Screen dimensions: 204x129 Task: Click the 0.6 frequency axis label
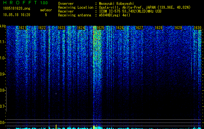(x=2, y=123)
